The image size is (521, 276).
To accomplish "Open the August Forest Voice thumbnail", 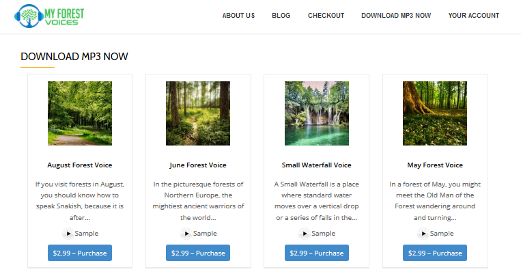I will (80, 113).
